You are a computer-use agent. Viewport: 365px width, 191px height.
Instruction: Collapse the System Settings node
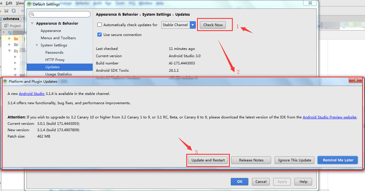pos(37,45)
